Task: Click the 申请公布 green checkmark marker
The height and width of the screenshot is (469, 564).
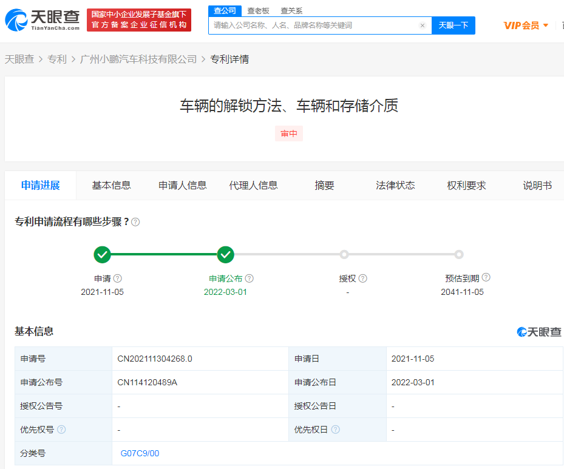Action: 225,255
